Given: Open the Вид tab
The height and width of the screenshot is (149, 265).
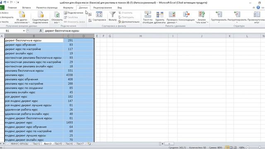Looking at the screenshot, I should (x=120, y=7).
